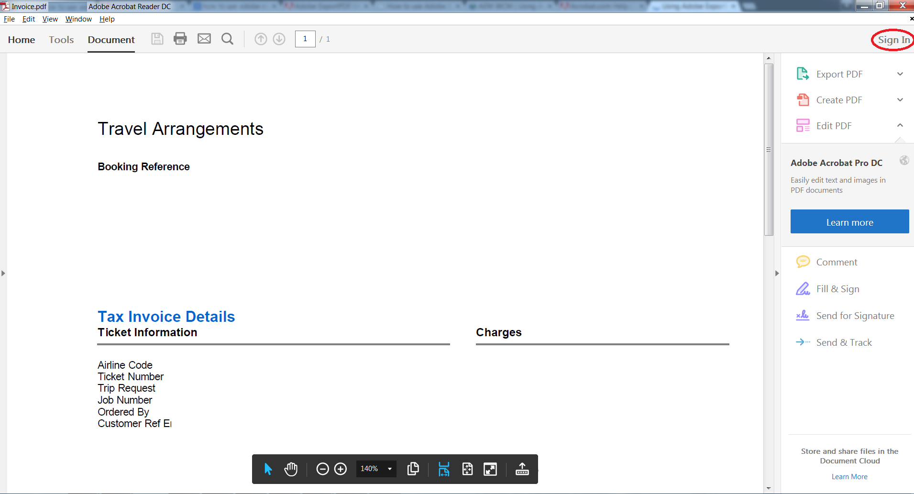Enable scrolling fit-width mode icon
914x494 pixels.
(x=444, y=469)
